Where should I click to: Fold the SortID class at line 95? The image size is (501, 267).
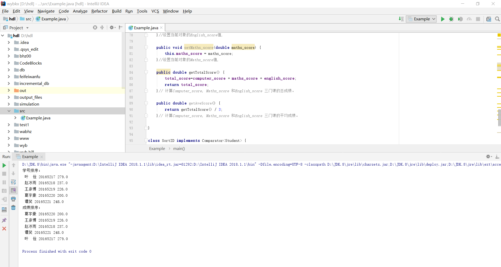[146, 141]
